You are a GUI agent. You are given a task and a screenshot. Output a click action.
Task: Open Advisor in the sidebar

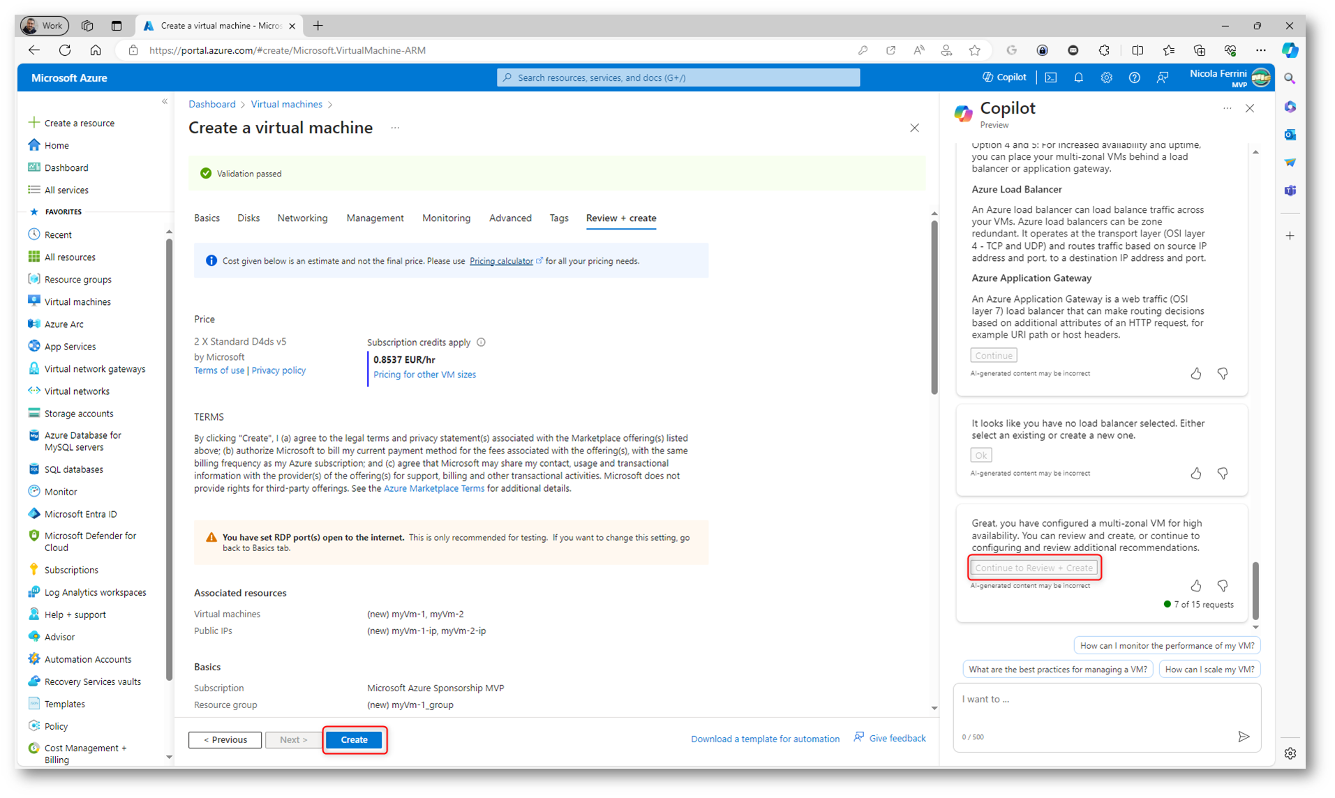pos(59,637)
